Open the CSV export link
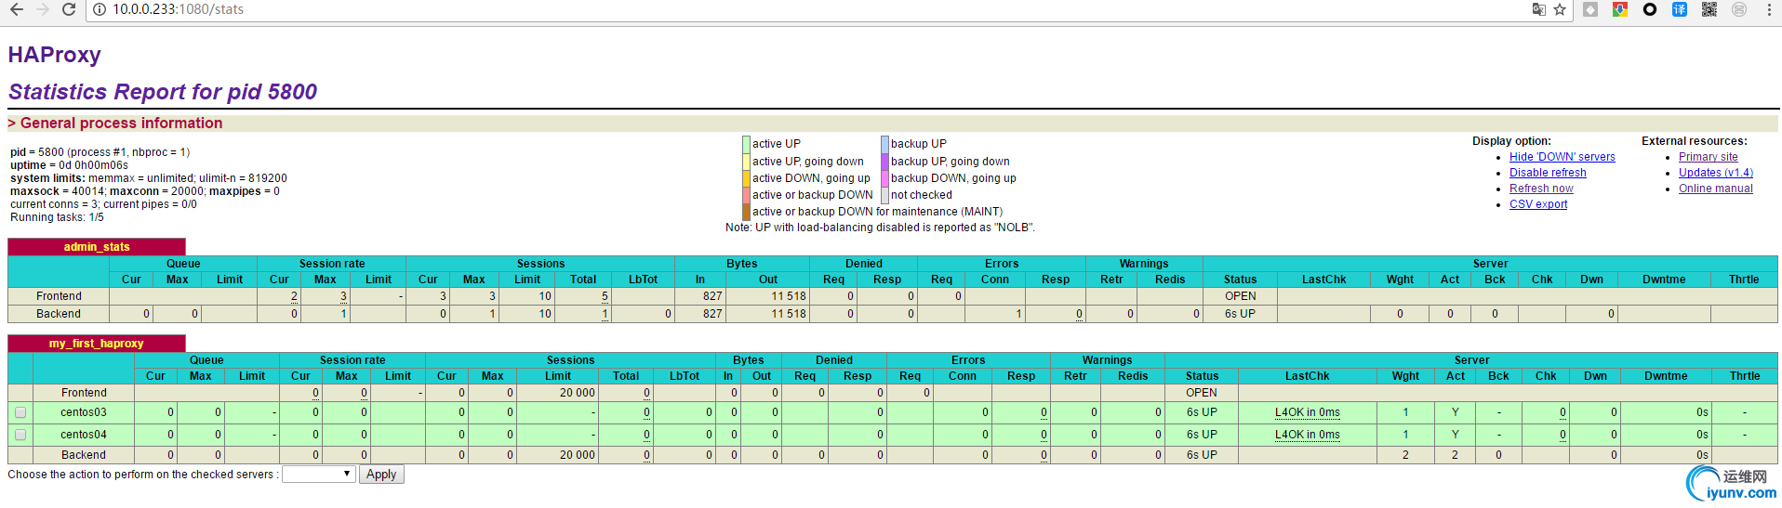Screen dimensions: 1782x508 coord(1537,204)
